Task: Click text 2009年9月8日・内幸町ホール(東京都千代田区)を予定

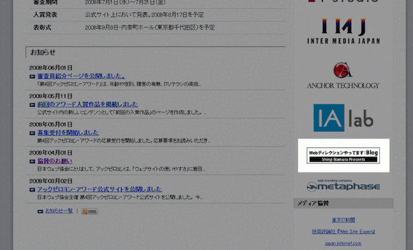Action: 150,28
